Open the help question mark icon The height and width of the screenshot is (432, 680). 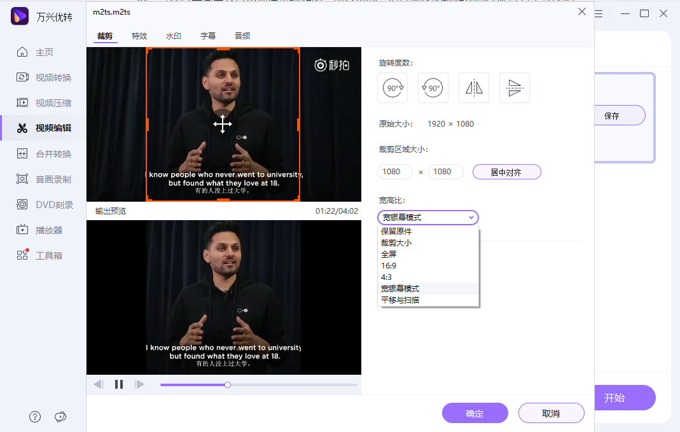[x=35, y=417]
